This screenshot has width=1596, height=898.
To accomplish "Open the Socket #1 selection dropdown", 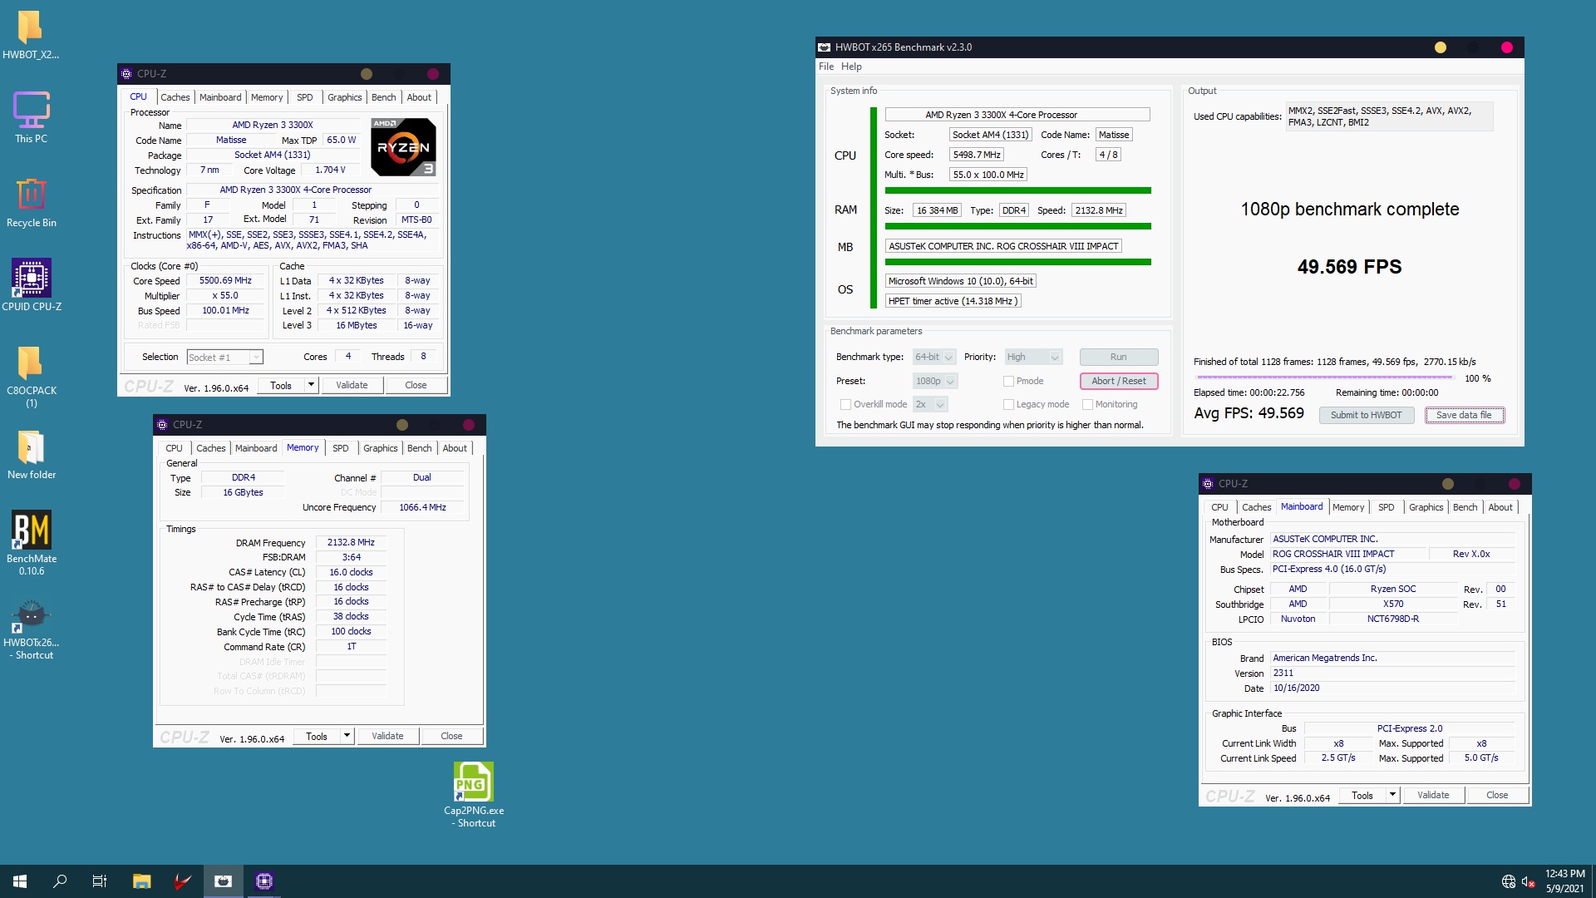I will 224,358.
